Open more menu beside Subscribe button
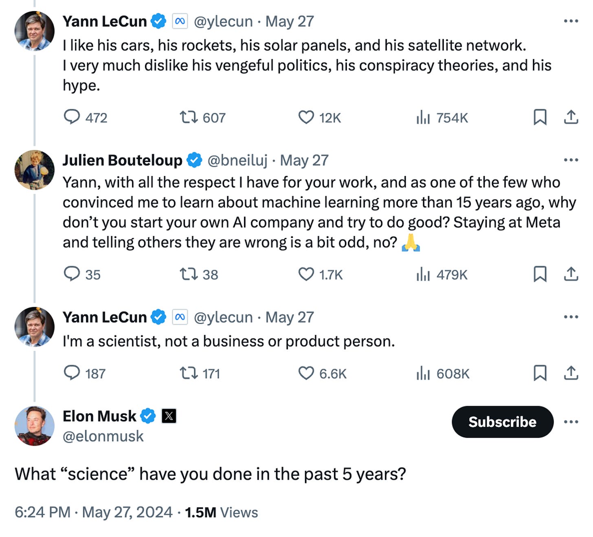Viewport: 593px width, 537px height. (x=571, y=422)
